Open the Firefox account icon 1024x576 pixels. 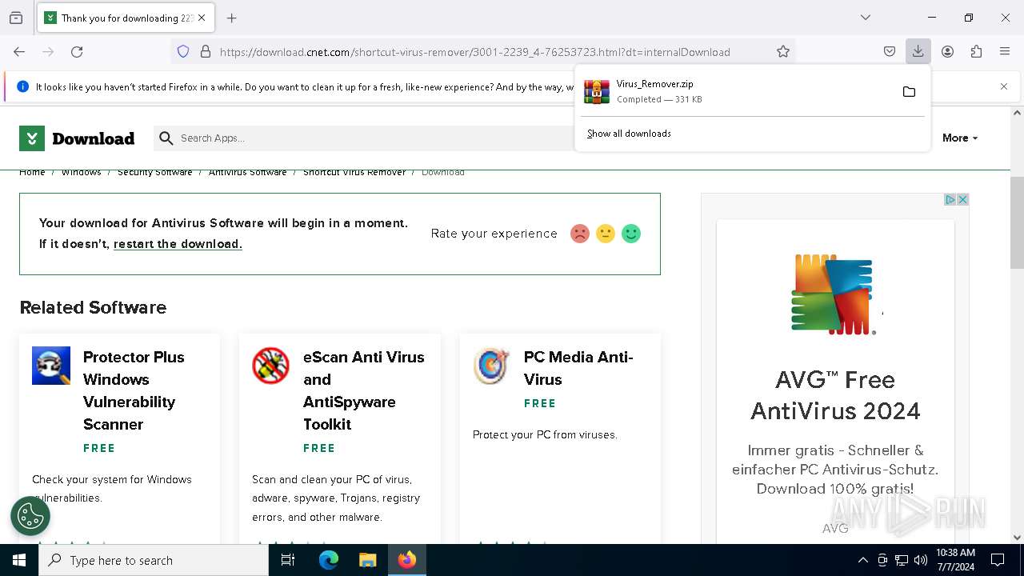click(947, 51)
